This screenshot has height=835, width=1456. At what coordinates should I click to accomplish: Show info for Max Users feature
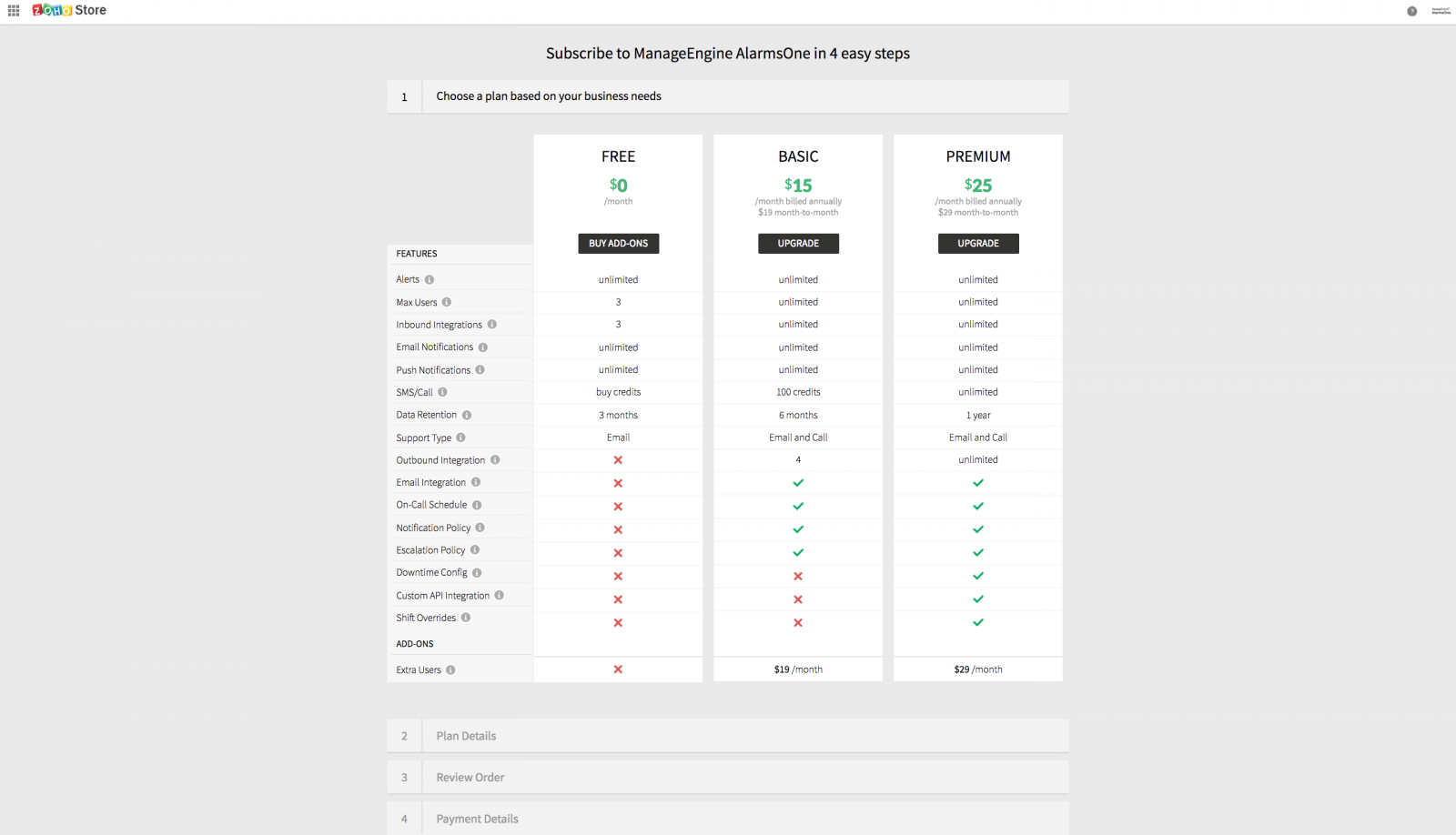coord(447,302)
